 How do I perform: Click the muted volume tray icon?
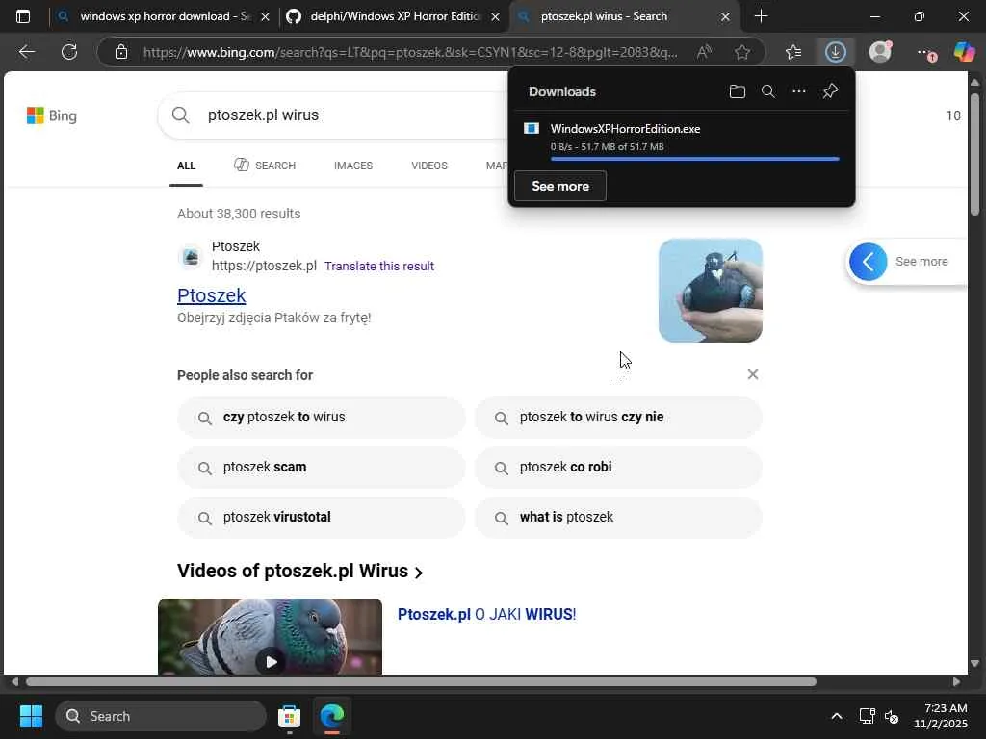891,716
